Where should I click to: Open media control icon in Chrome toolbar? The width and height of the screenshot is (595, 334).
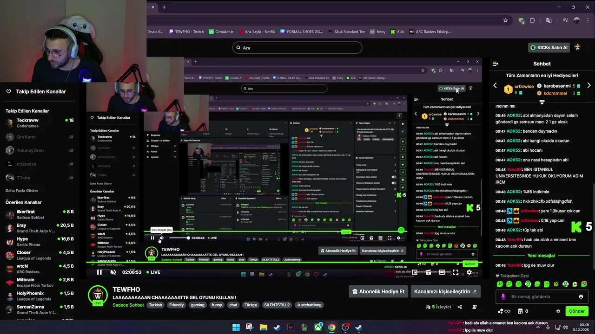565,20
